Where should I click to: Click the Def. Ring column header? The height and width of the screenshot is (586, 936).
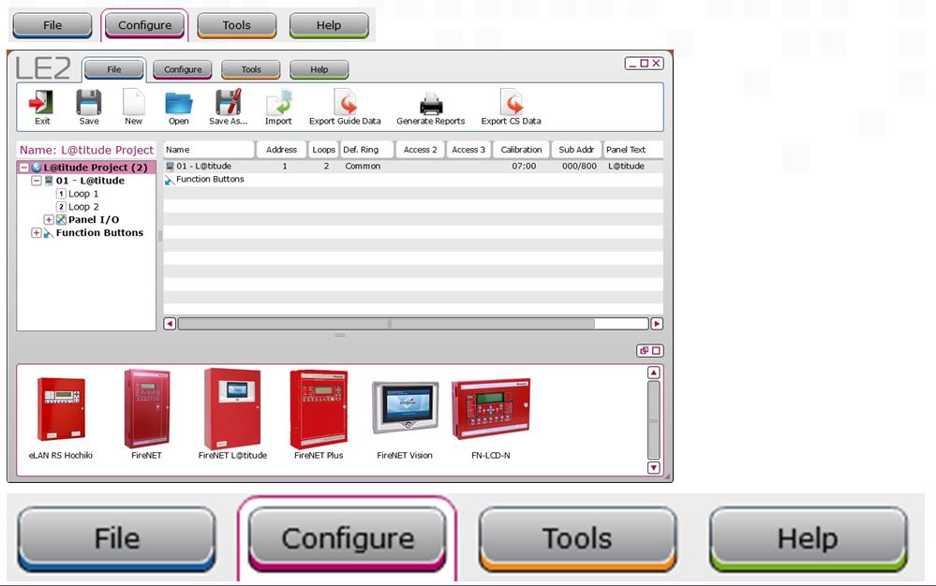point(367,150)
